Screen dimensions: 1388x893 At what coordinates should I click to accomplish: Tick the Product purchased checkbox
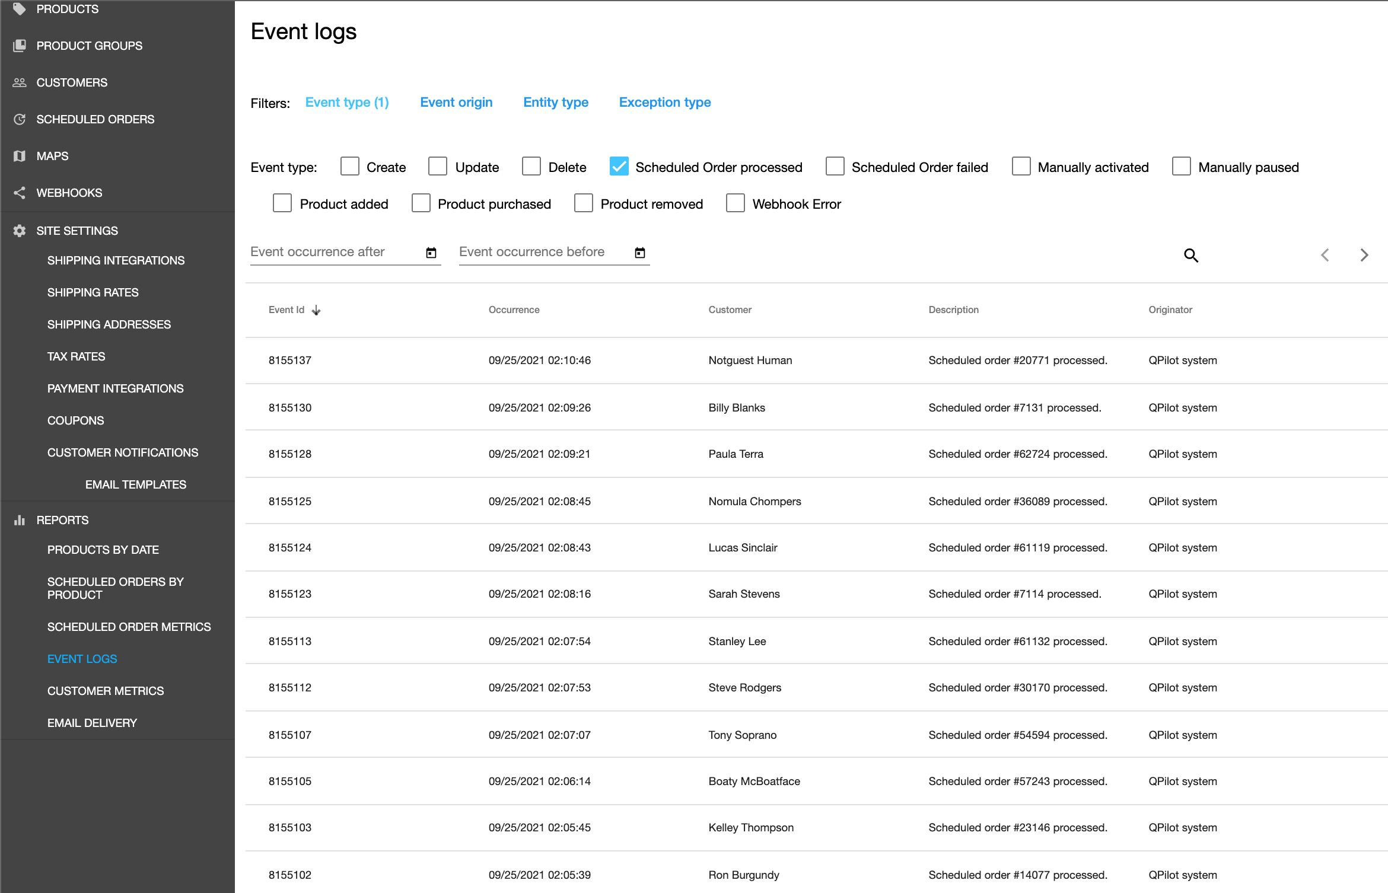(x=421, y=203)
